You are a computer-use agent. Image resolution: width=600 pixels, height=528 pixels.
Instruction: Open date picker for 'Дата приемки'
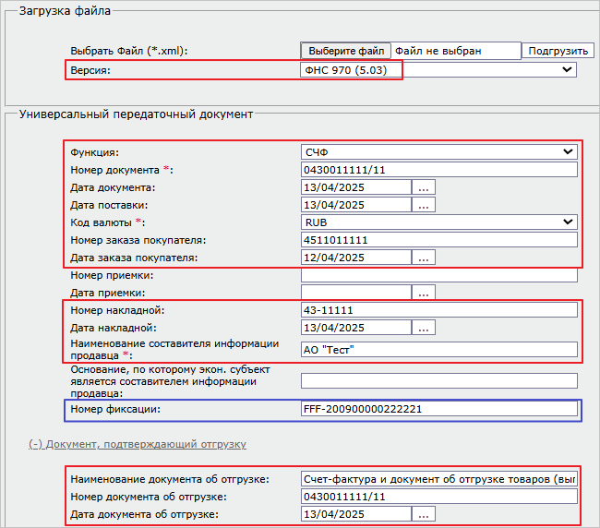pos(424,293)
